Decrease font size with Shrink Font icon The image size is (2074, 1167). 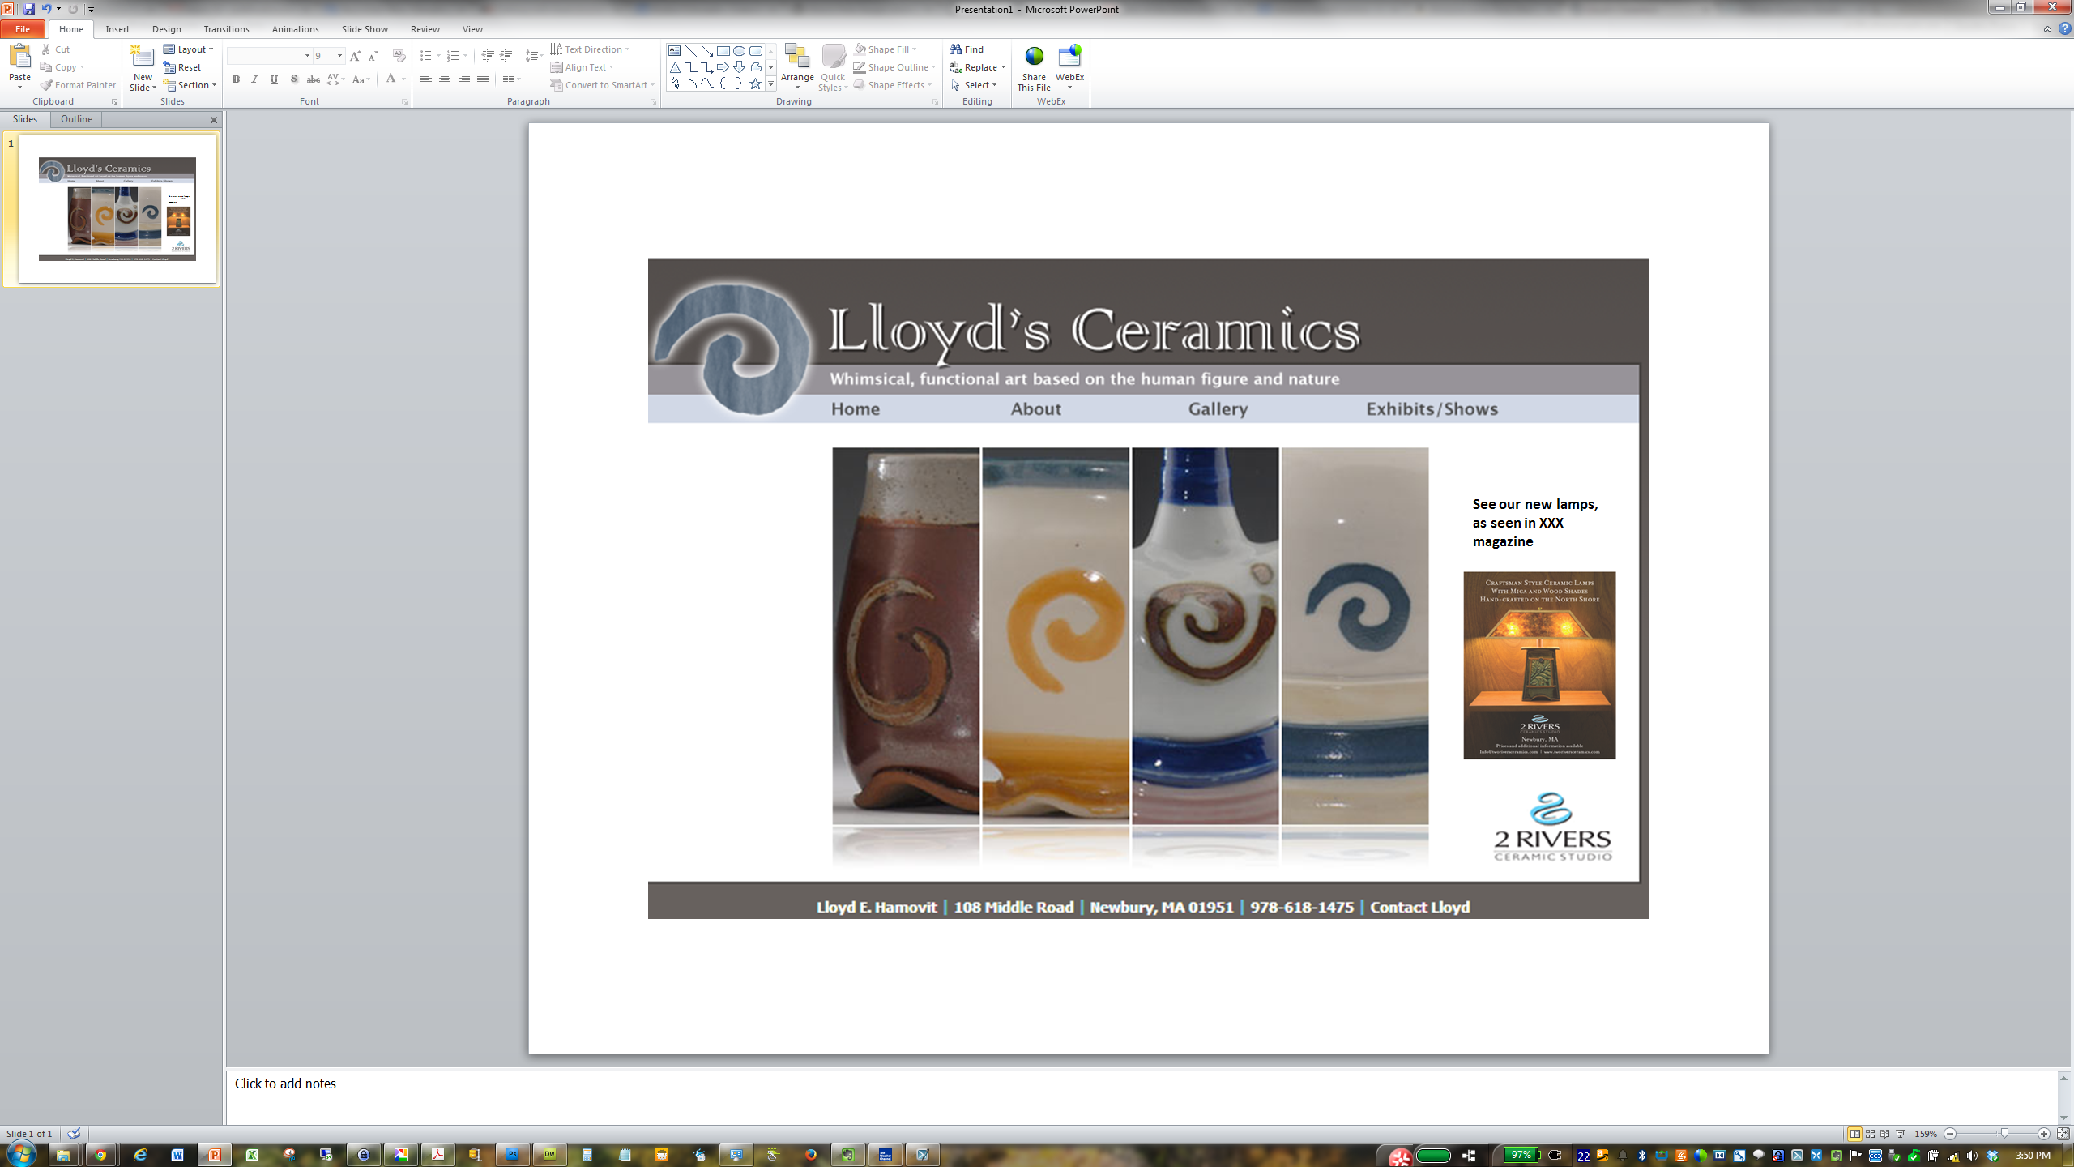click(373, 56)
